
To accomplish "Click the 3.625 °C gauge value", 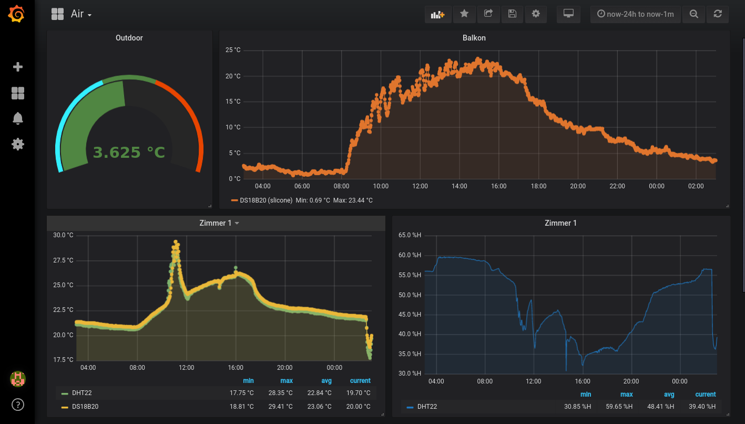I will pyautogui.click(x=129, y=153).
